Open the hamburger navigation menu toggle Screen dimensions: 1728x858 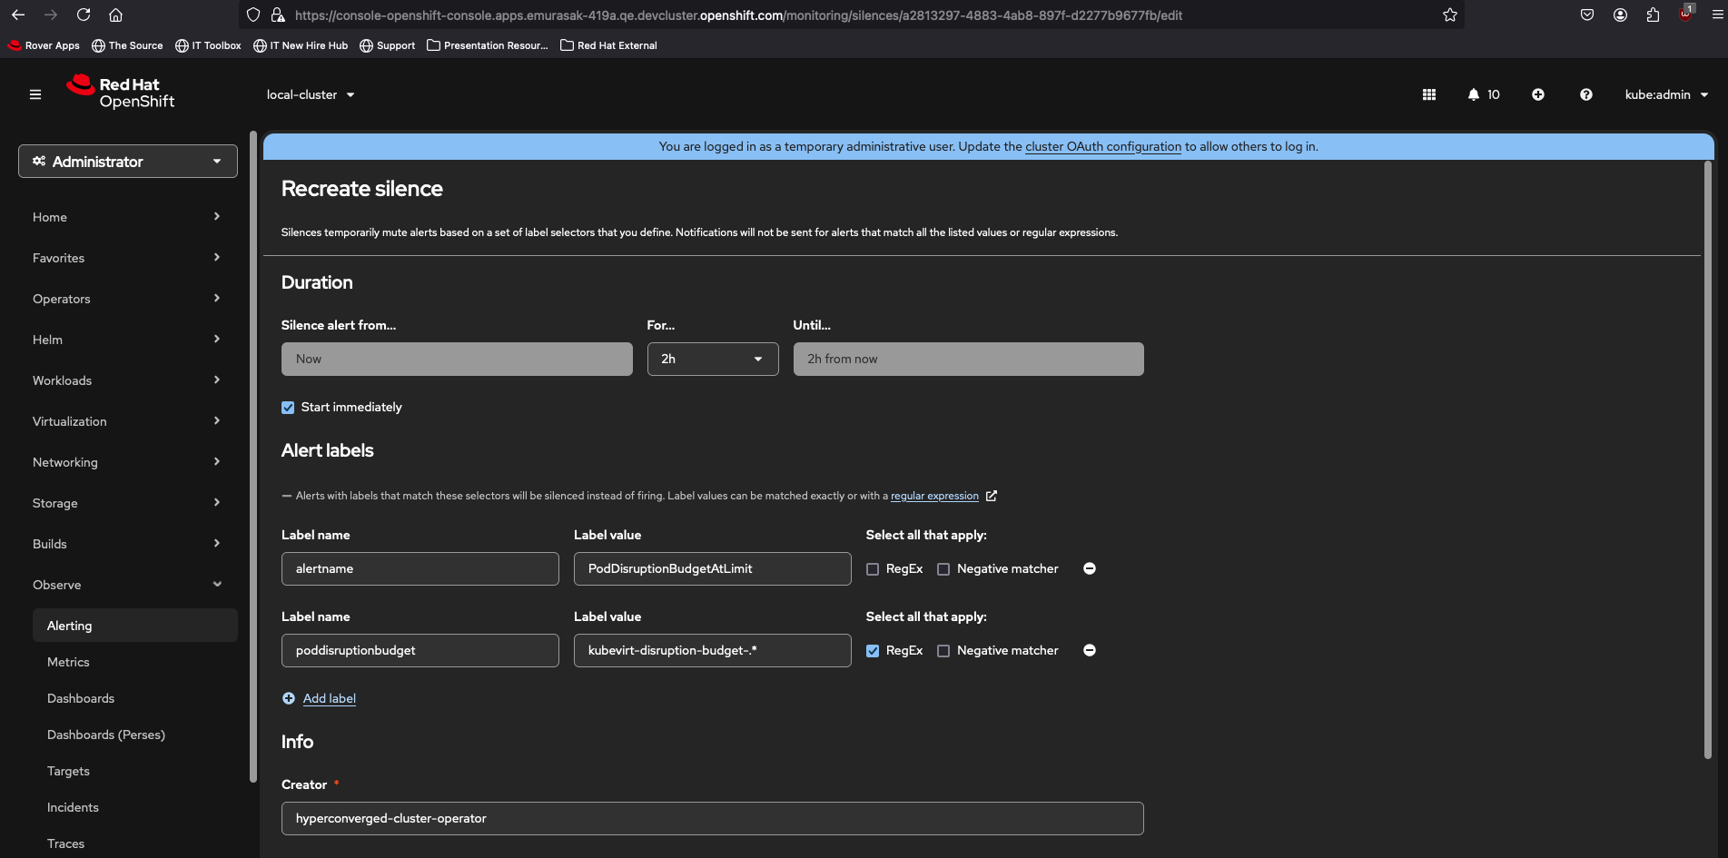35,94
